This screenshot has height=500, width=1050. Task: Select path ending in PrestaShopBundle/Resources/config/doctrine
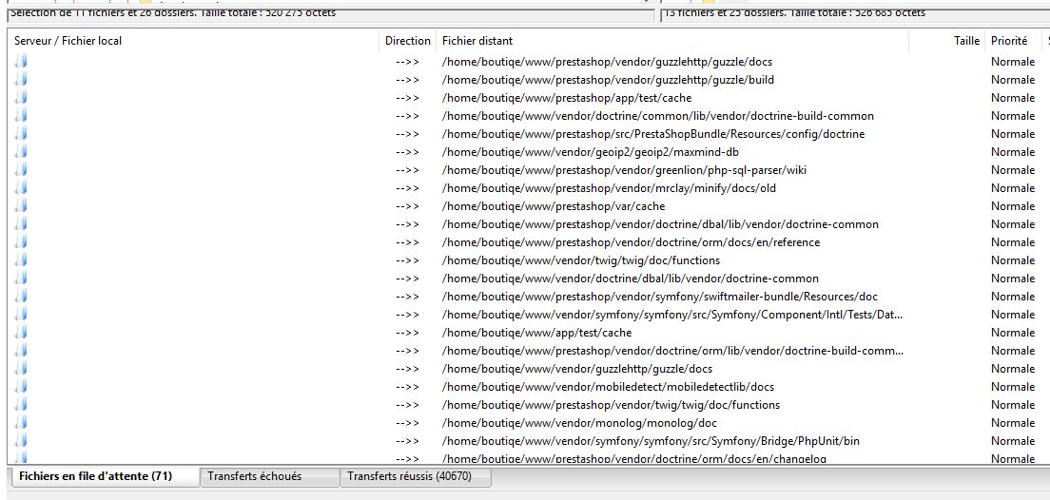point(653,134)
